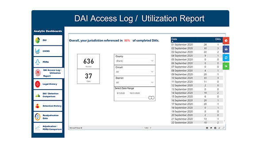Select the 16 September 2020 row
The height and width of the screenshot is (159, 261).
tap(197, 101)
